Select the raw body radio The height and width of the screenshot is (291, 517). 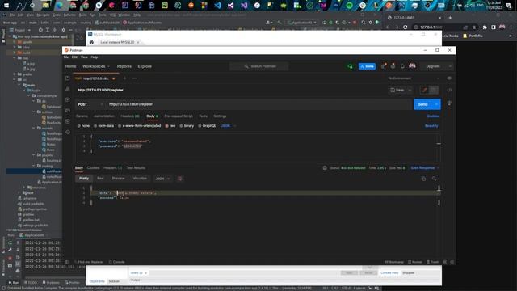click(167, 126)
